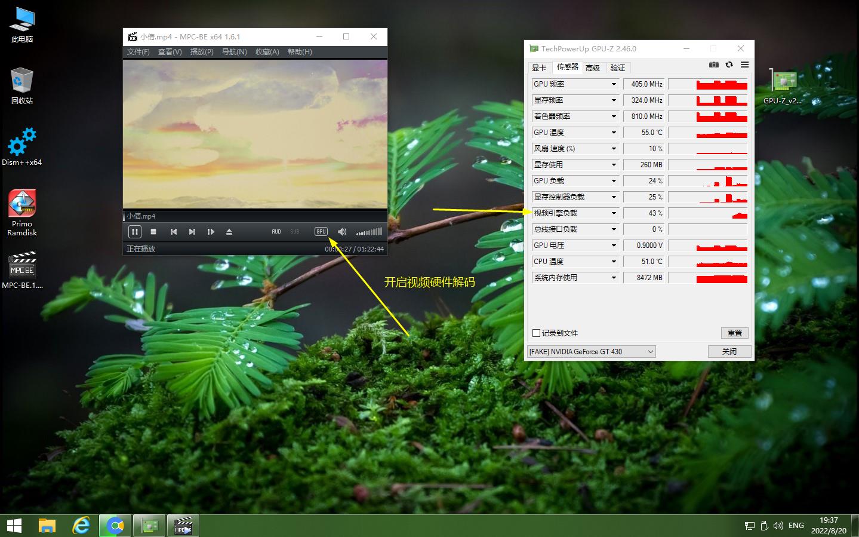Screen dimensions: 859x537
Task: Expand the 视频引擎负载 dropdown
Action: point(613,213)
